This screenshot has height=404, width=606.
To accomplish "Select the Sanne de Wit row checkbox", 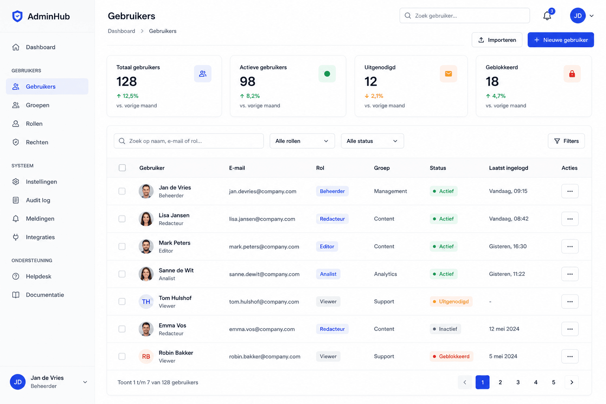I will pyautogui.click(x=122, y=274).
